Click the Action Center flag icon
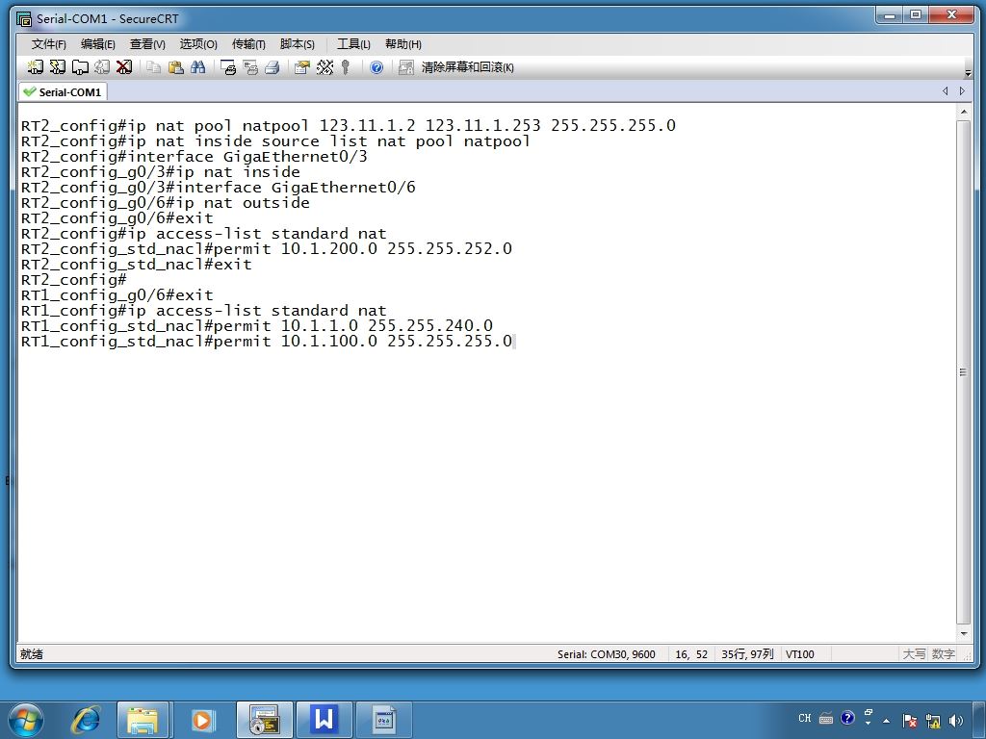Screen dimensions: 986x739 coord(909,721)
